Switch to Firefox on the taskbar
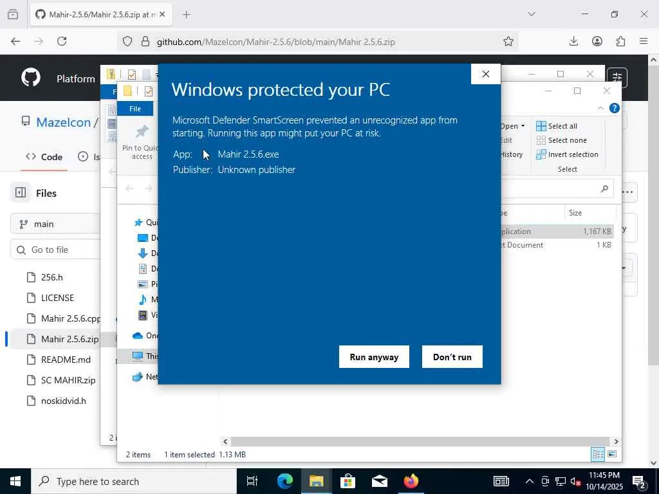The width and height of the screenshot is (659, 494). pyautogui.click(x=411, y=481)
